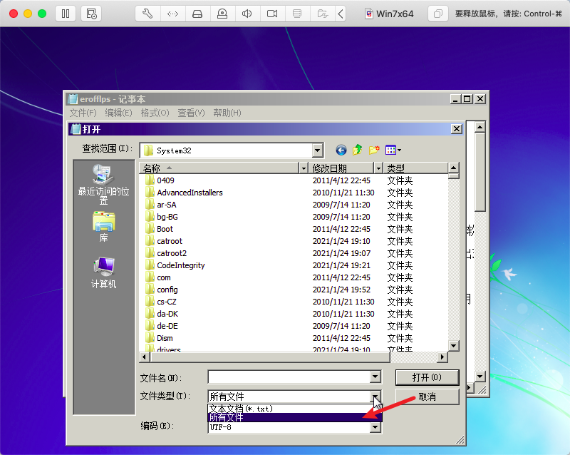Image resolution: width=570 pixels, height=455 pixels.
Task: Sort by 修改日期 column header
Action: pyautogui.click(x=341, y=168)
